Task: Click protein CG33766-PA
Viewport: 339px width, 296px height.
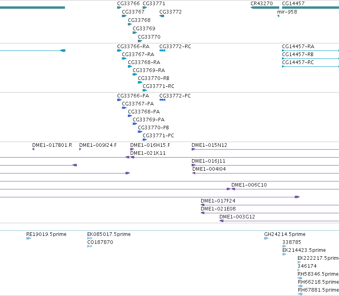Action: tap(133, 96)
